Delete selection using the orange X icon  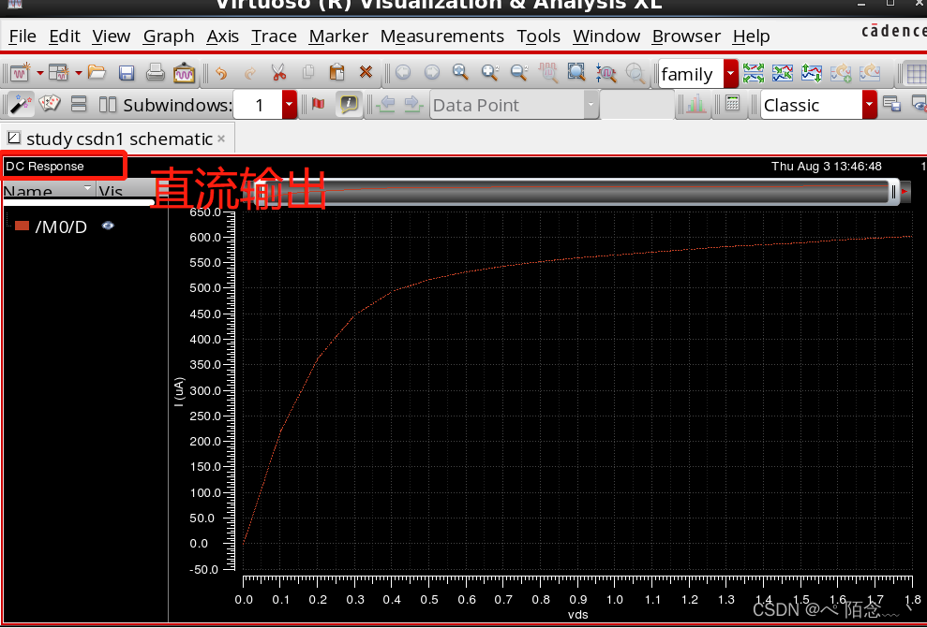366,73
